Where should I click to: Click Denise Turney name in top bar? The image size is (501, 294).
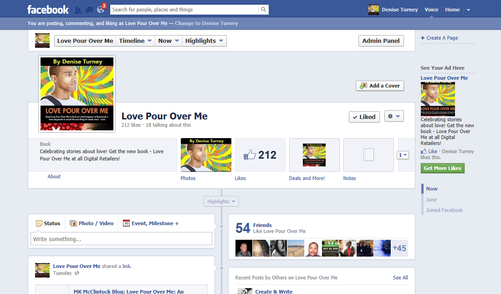point(400,10)
